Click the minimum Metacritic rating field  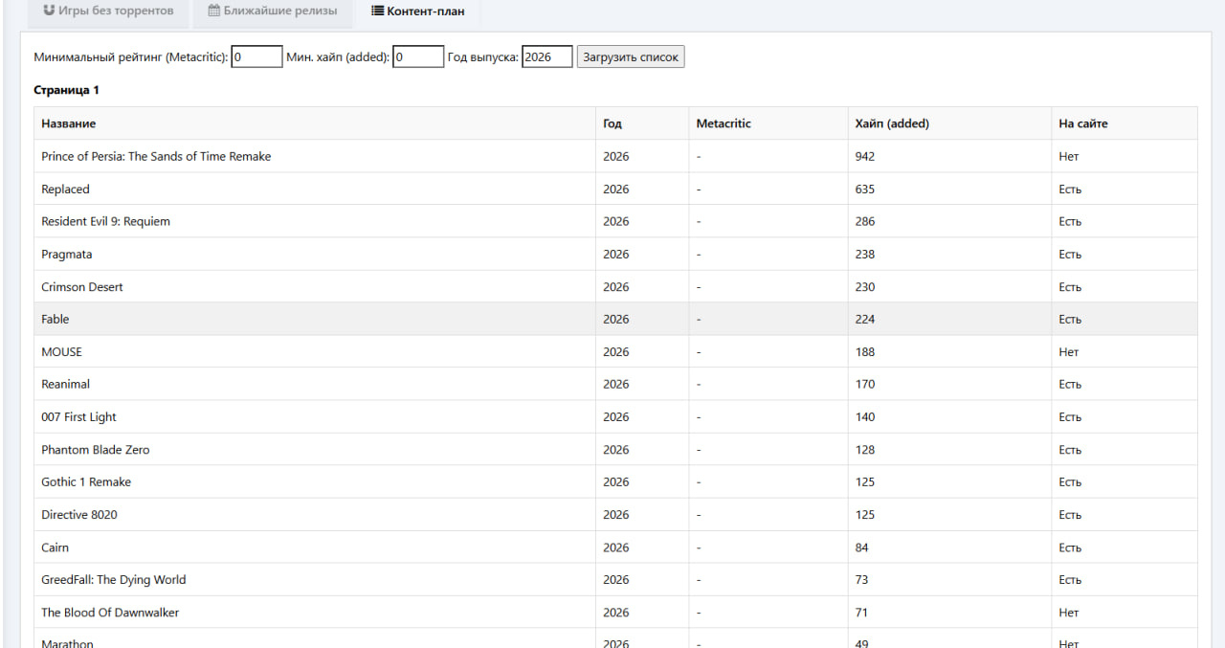pyautogui.click(x=256, y=57)
